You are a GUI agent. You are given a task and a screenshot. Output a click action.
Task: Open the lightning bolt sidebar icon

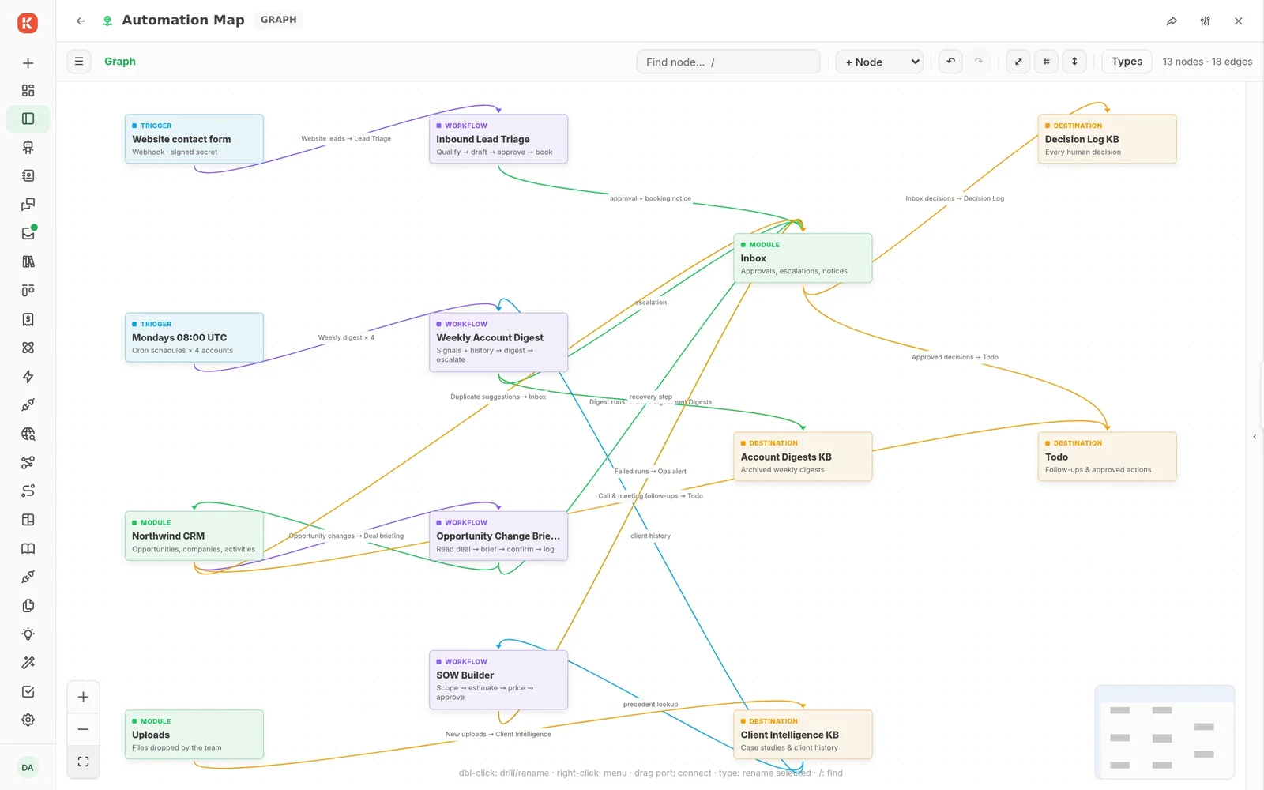28,377
